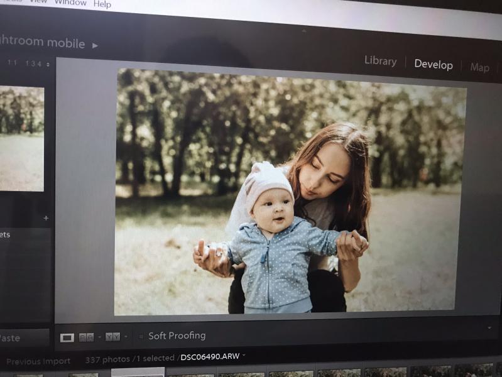Open the Develop module tab
This screenshot has height=377, width=502.
(x=433, y=65)
